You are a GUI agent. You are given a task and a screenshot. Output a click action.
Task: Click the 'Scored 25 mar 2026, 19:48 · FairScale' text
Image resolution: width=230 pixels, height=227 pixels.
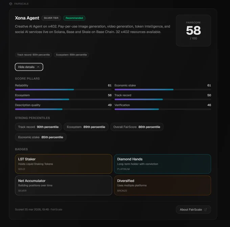(x=39, y=209)
